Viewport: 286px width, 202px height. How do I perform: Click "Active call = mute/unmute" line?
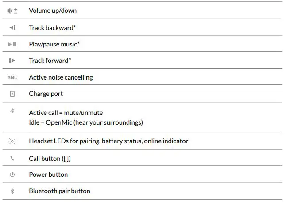click(66, 113)
